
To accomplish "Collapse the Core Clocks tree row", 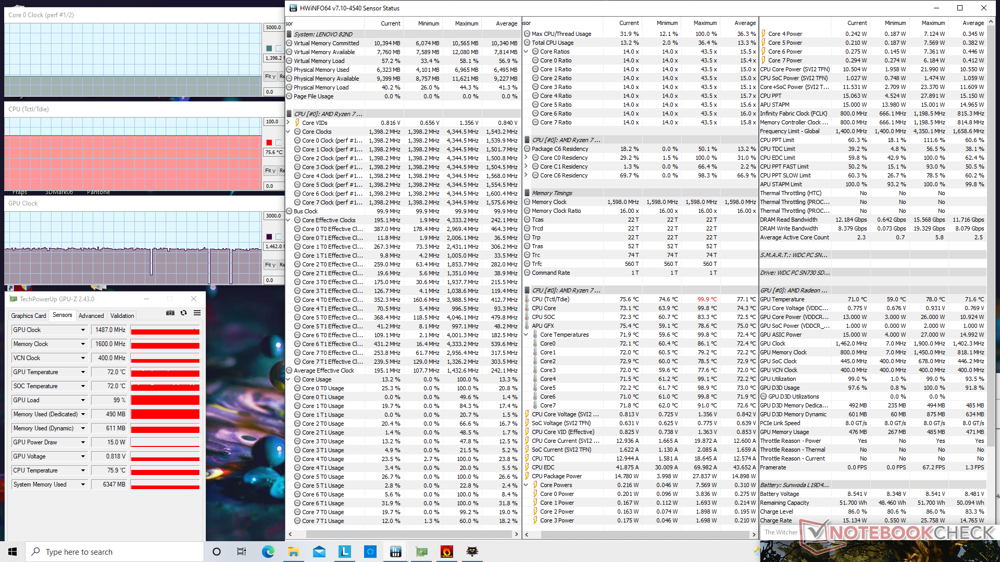I will 289,132.
